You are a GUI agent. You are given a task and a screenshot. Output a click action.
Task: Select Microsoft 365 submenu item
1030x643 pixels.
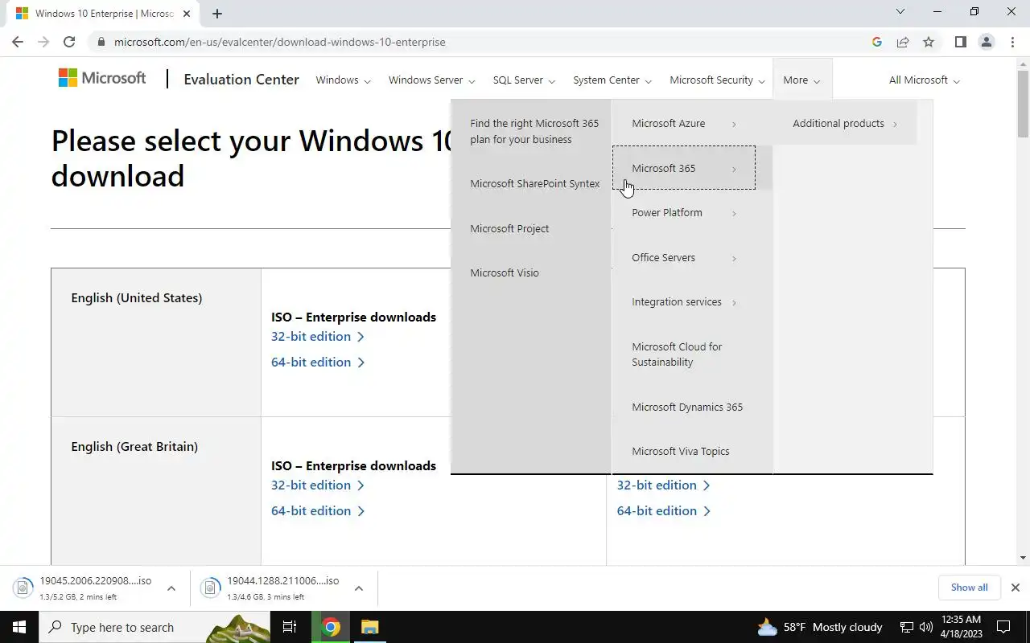pyautogui.click(x=684, y=168)
